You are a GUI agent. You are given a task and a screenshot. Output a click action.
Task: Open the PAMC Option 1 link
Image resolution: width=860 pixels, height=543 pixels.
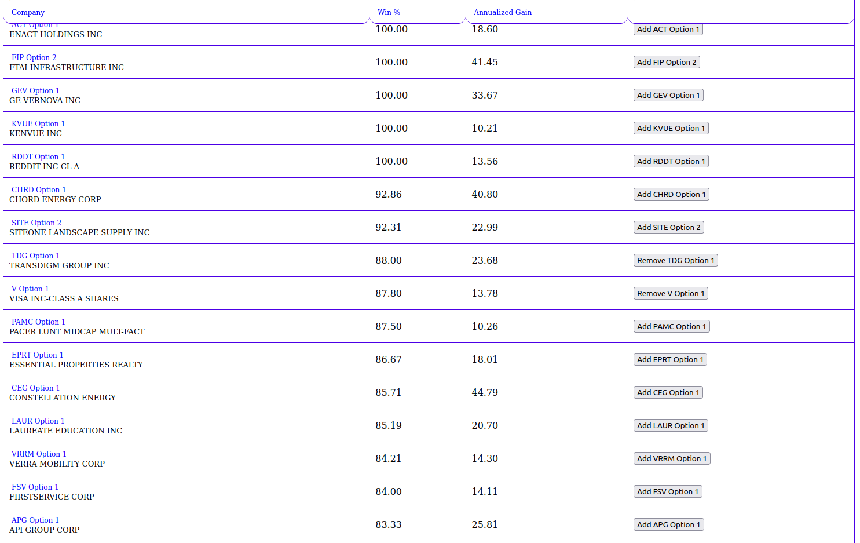pyautogui.click(x=38, y=322)
